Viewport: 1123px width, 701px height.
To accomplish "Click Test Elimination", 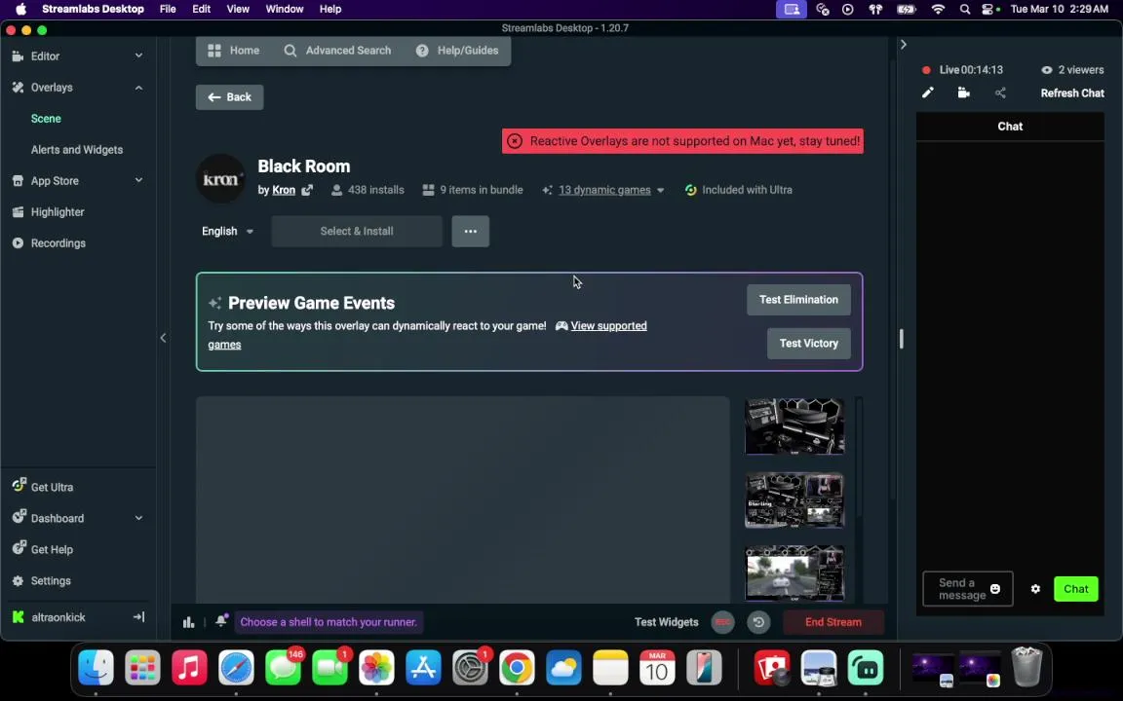I will click(x=798, y=300).
